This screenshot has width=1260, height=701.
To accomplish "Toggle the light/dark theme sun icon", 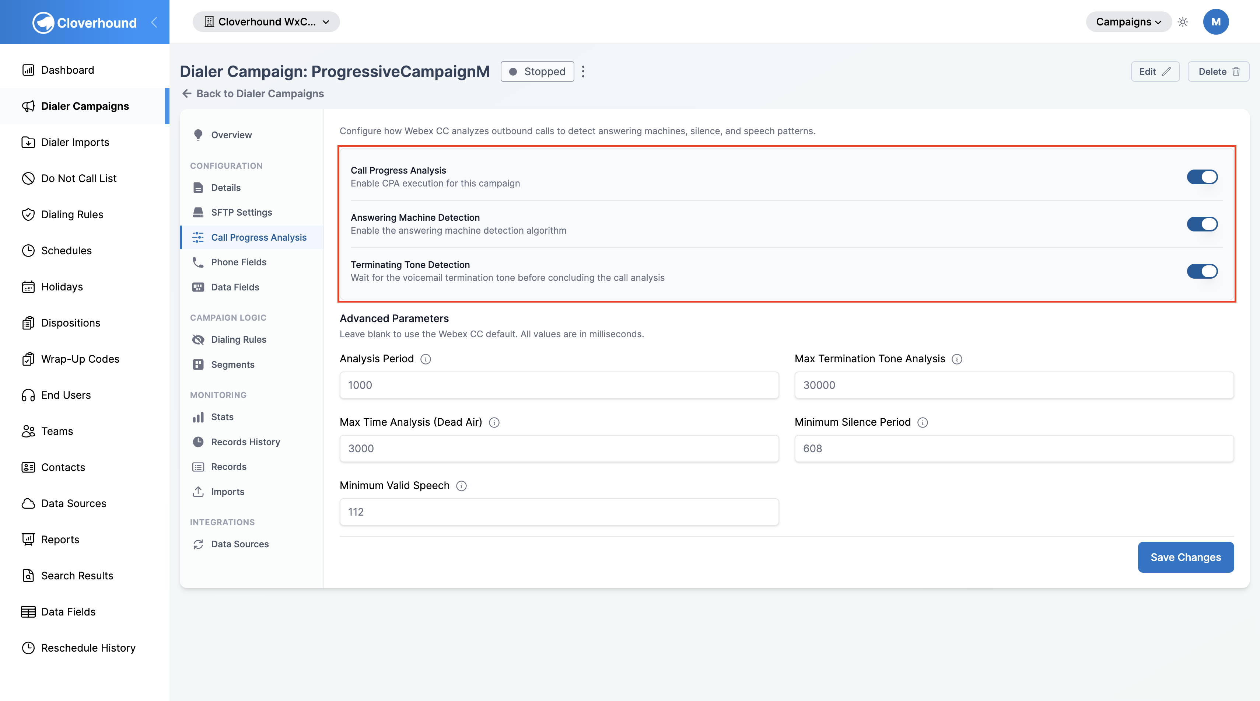I will pos(1183,22).
